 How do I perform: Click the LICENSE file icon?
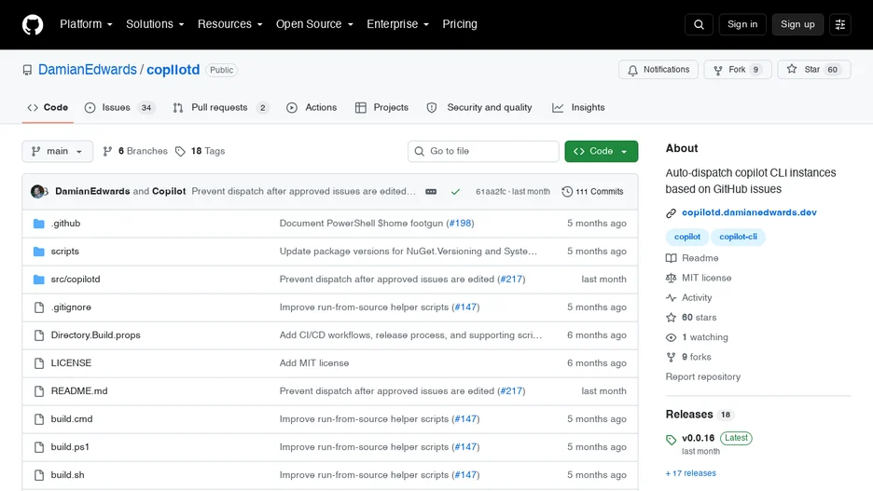[39, 363]
